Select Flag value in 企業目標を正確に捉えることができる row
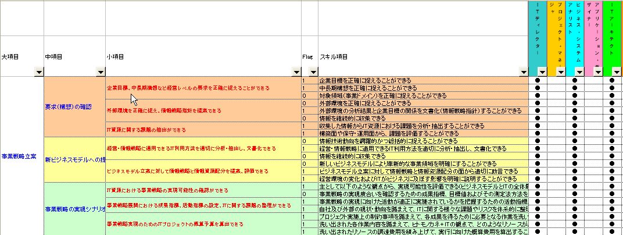Image resolution: width=623 pixels, height=235 pixels. point(310,80)
